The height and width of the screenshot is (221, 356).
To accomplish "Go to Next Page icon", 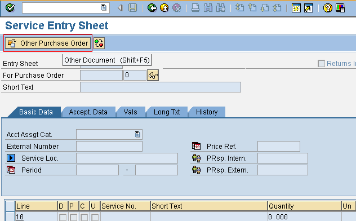I will pyautogui.click(x=265, y=8).
